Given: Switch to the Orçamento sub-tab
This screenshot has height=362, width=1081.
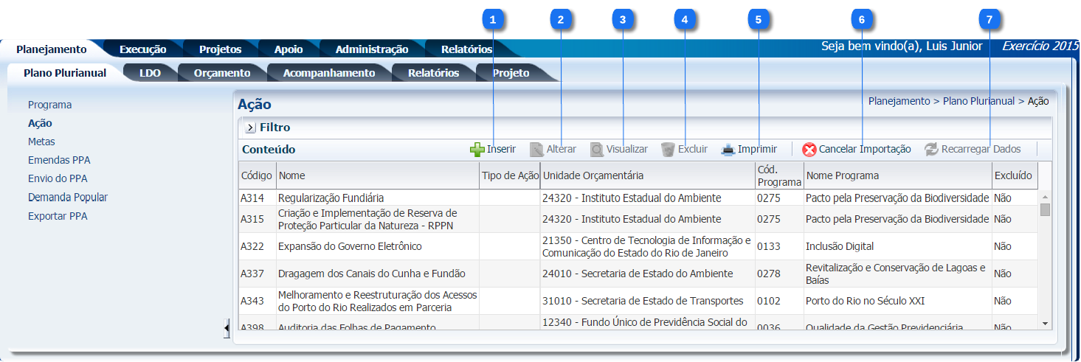Looking at the screenshot, I should [x=221, y=73].
